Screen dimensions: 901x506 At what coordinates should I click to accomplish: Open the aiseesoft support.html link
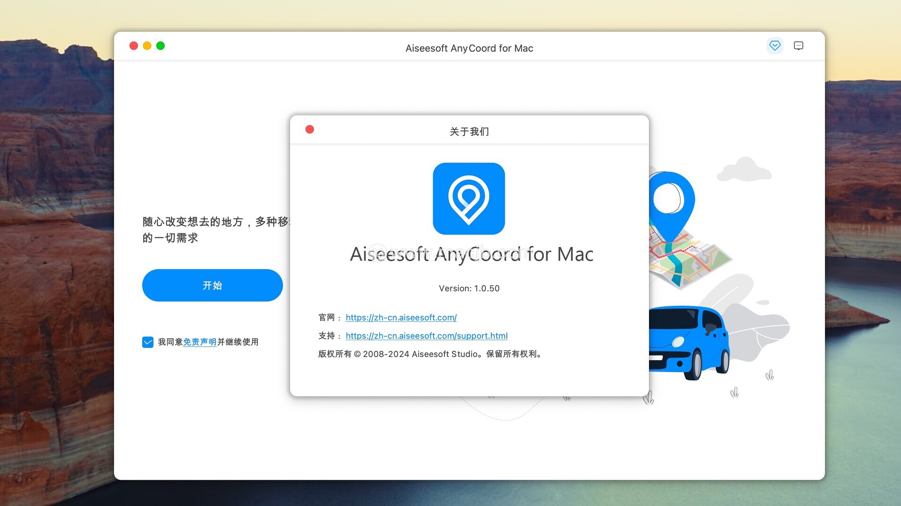point(427,336)
